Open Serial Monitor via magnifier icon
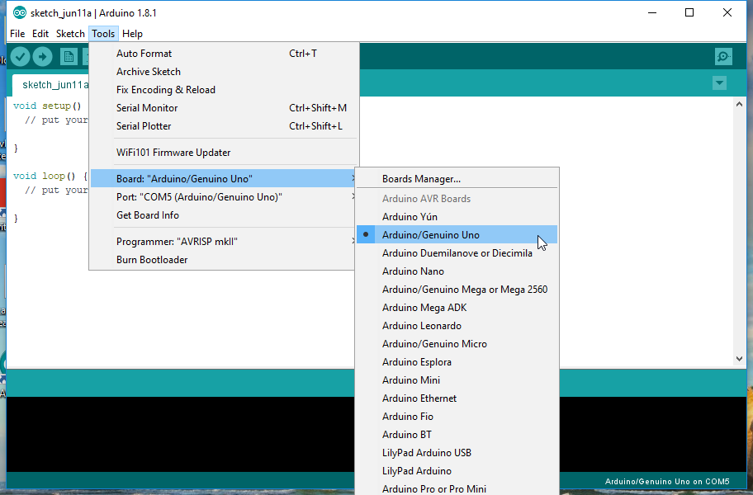This screenshot has width=753, height=495. click(x=723, y=57)
